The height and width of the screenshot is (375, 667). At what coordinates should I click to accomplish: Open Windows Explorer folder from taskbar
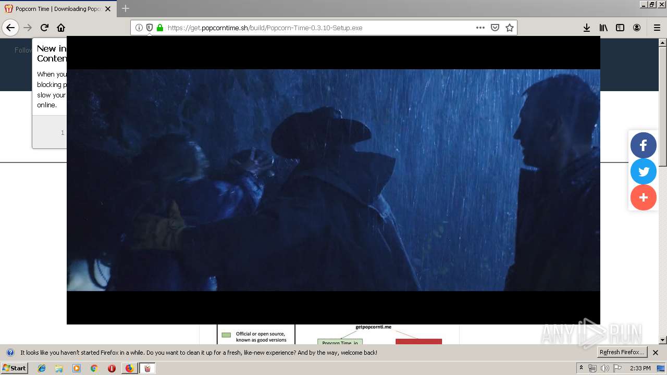pos(59,368)
